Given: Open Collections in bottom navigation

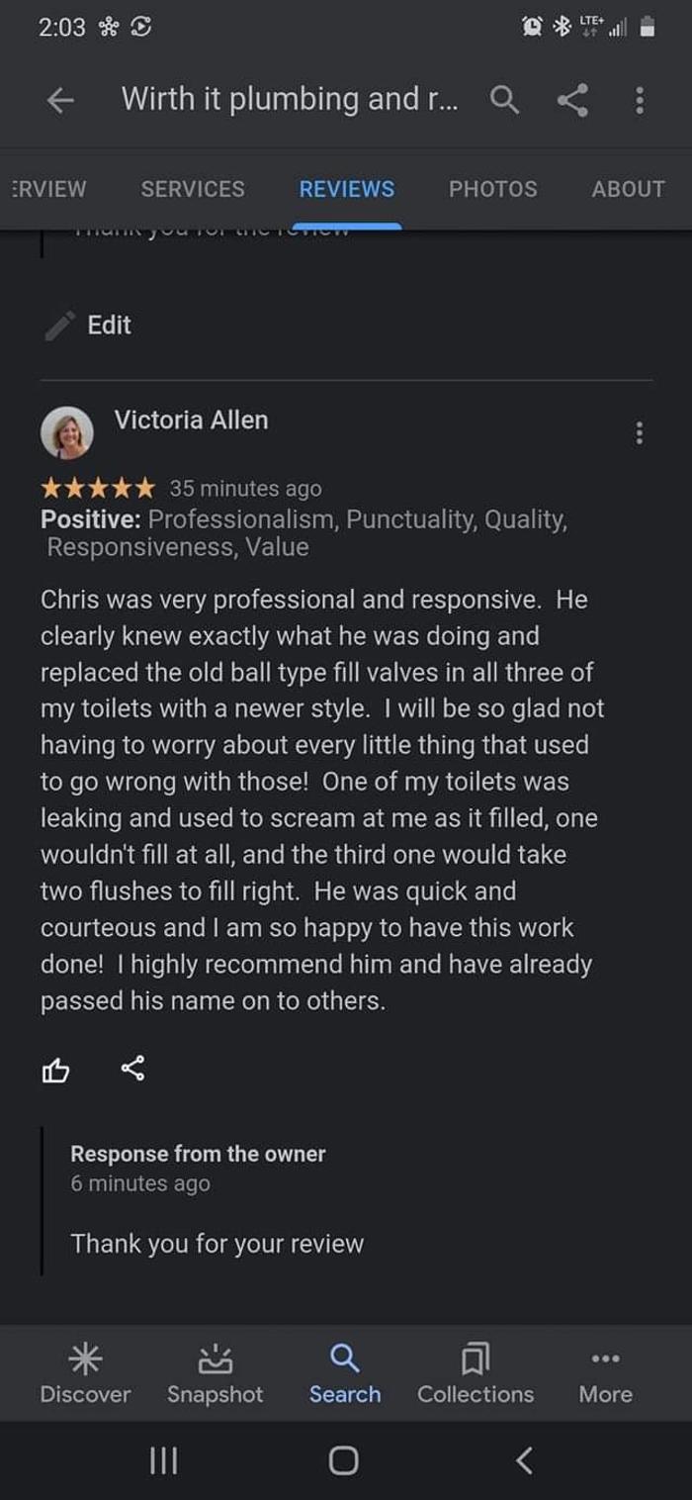Looking at the screenshot, I should pos(475,1373).
